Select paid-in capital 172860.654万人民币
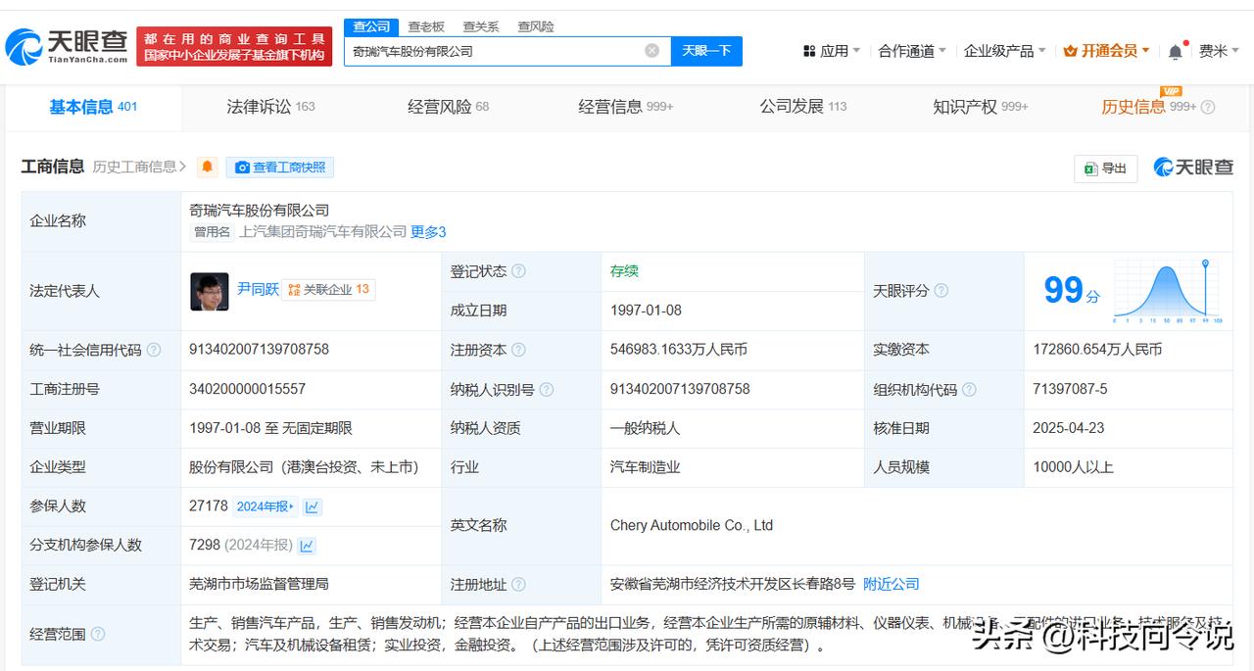Viewport: 1254px width, 671px height. click(x=1097, y=350)
